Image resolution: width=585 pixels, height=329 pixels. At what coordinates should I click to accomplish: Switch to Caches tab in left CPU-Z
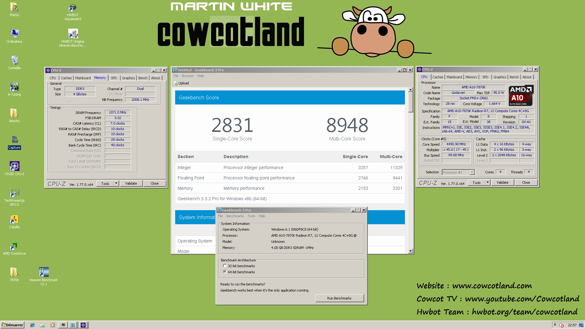pos(66,78)
